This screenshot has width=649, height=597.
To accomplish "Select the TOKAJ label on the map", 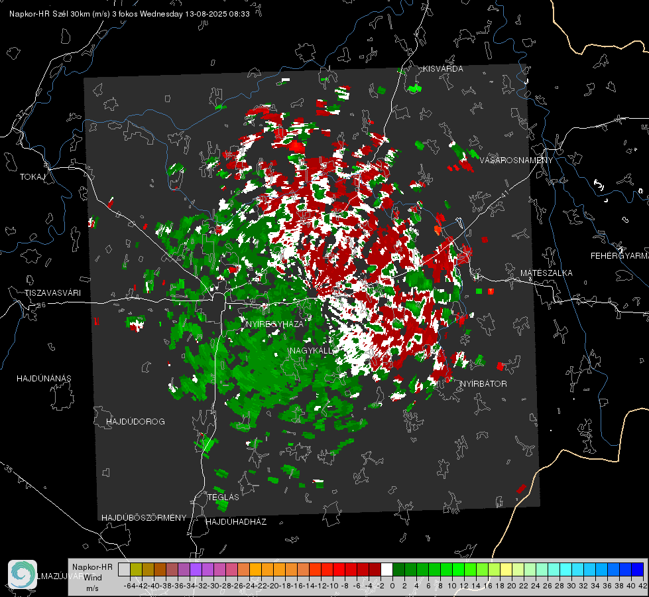I will 32,177.
